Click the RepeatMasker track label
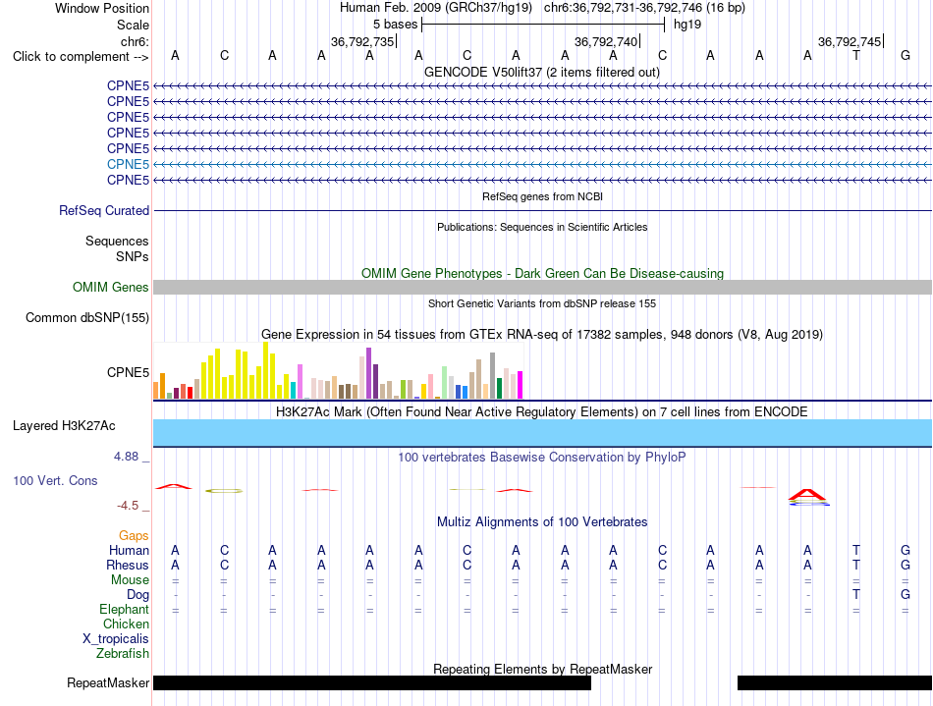This screenshot has height=706, width=933. coord(108,682)
